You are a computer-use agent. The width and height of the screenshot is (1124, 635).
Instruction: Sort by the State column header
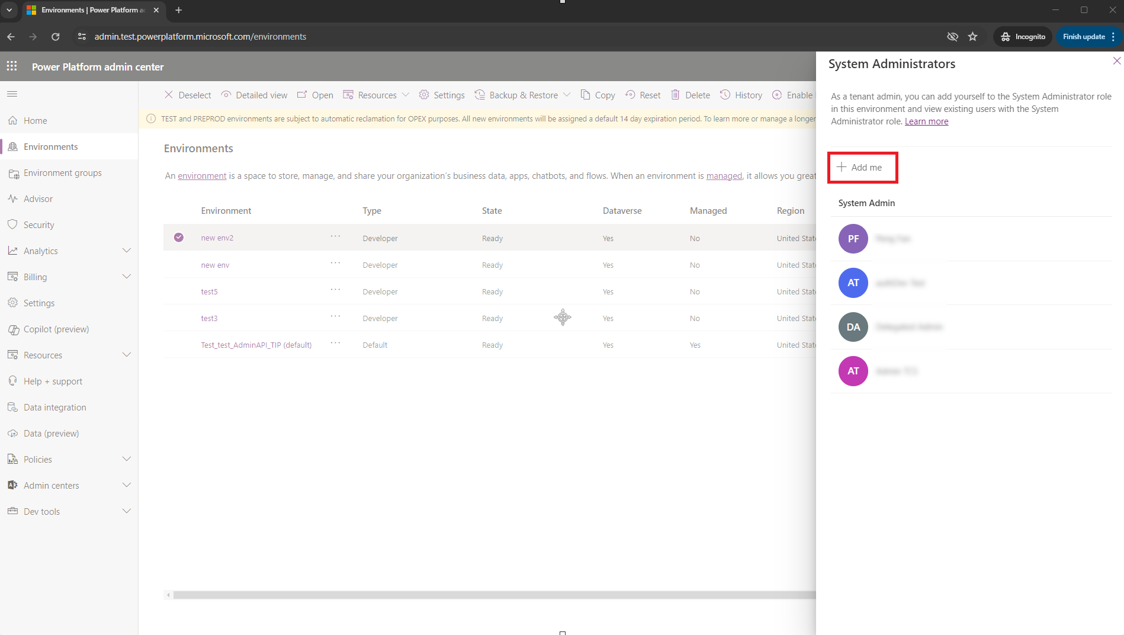point(492,210)
